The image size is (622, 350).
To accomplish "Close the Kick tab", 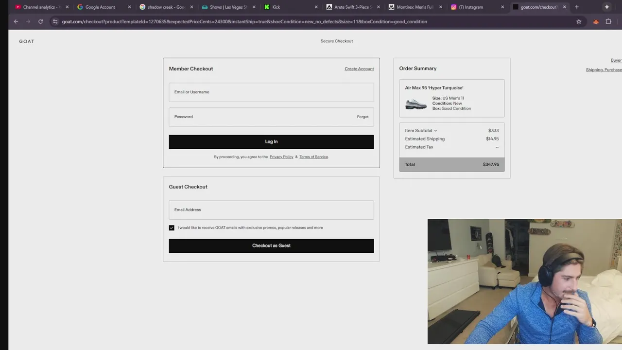I will (316, 7).
